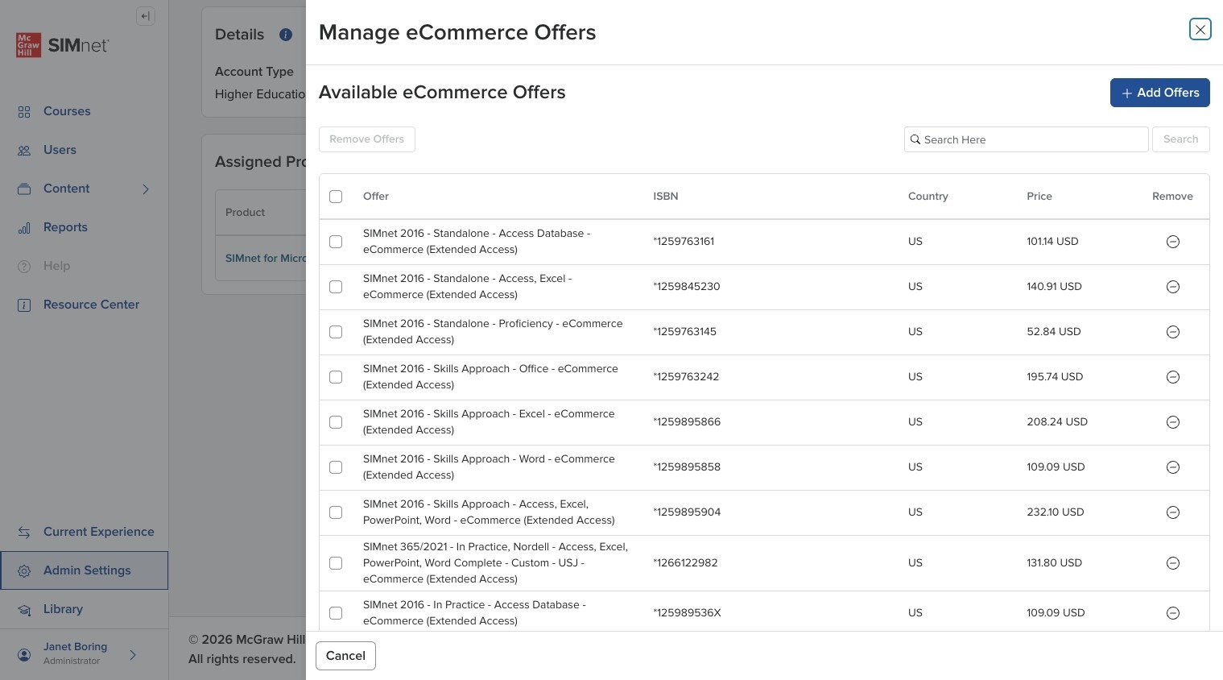Toggle the select-all offers checkbox in header
The height and width of the screenshot is (680, 1223).
tap(336, 197)
